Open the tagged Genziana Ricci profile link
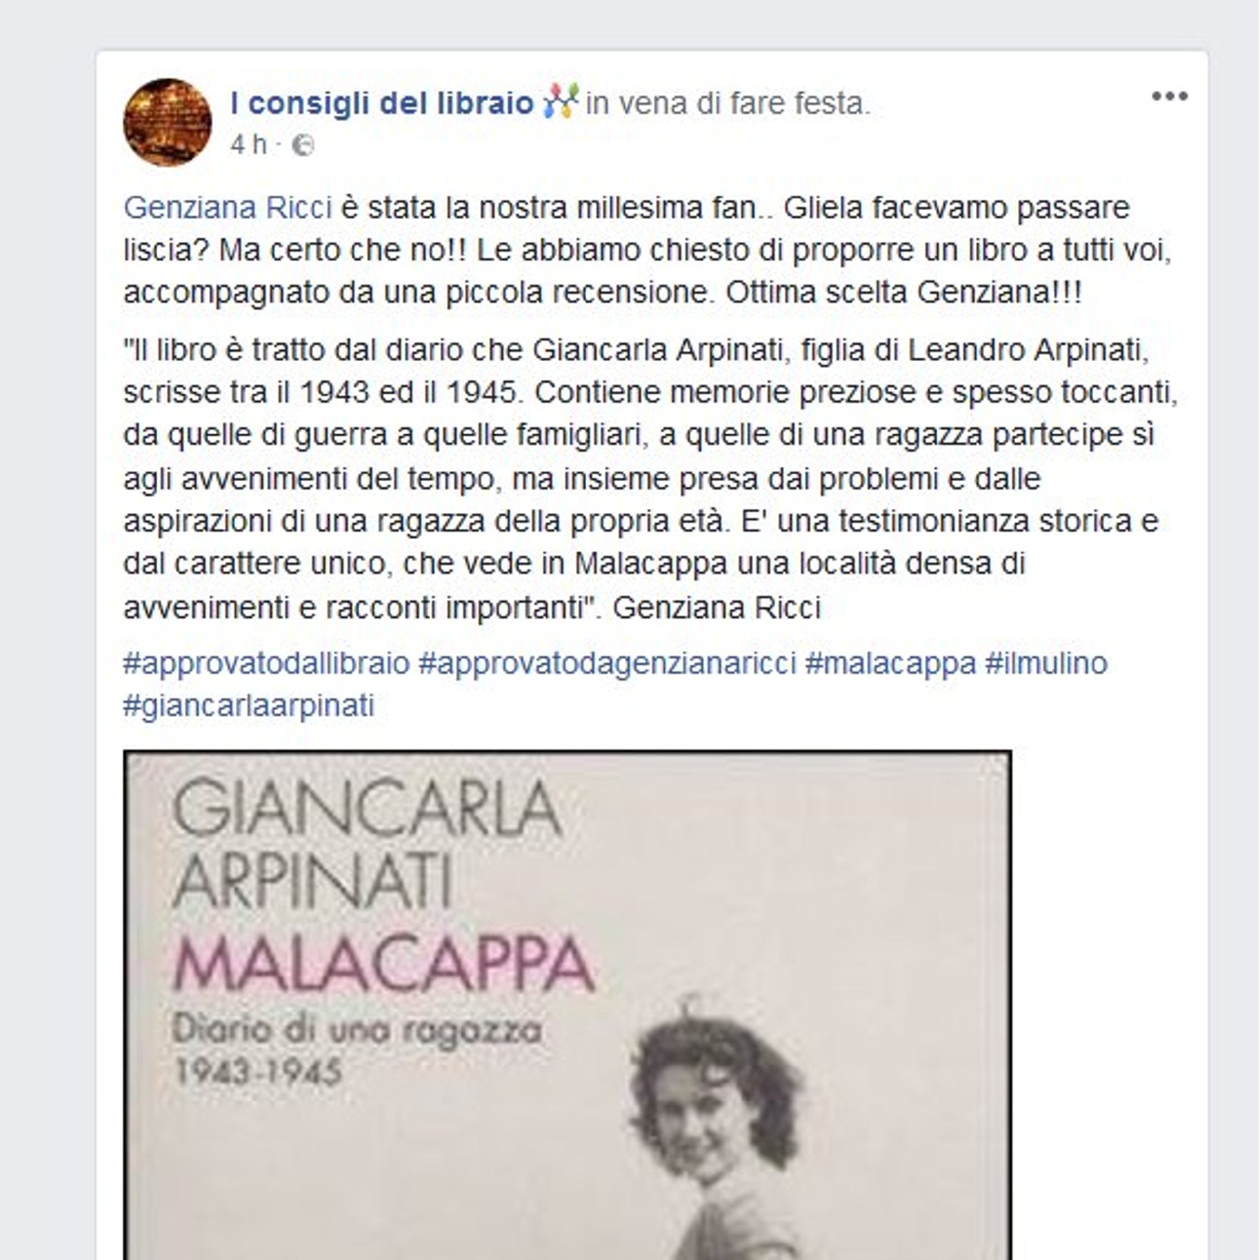Viewport: 1260px width, 1260px height. pyautogui.click(x=227, y=207)
